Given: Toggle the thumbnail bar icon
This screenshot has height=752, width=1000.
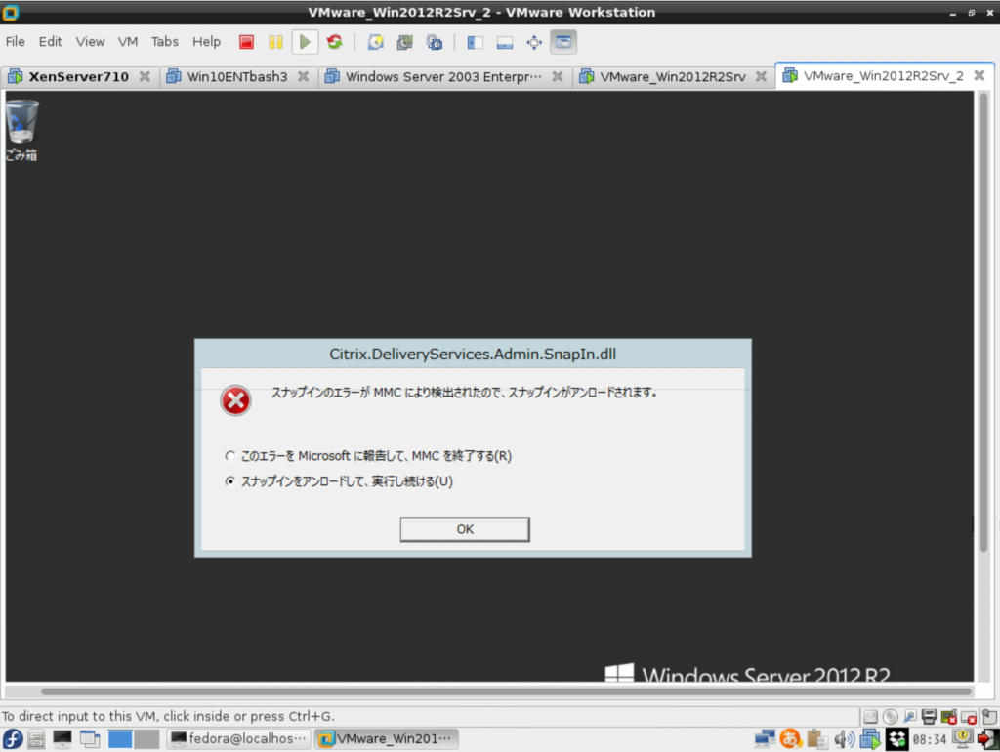Looking at the screenshot, I should pos(505,42).
